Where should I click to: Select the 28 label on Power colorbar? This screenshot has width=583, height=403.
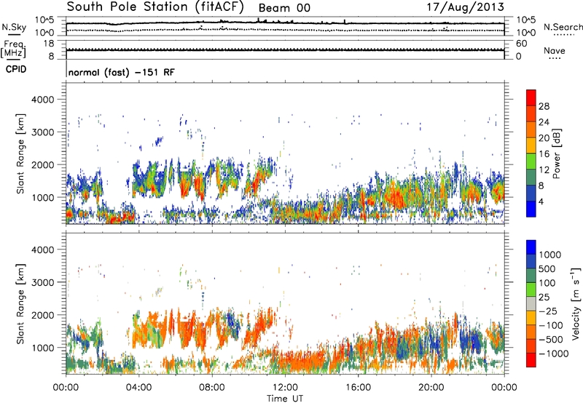pos(544,106)
